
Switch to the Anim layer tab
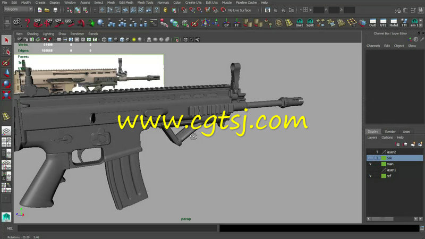[406, 131]
